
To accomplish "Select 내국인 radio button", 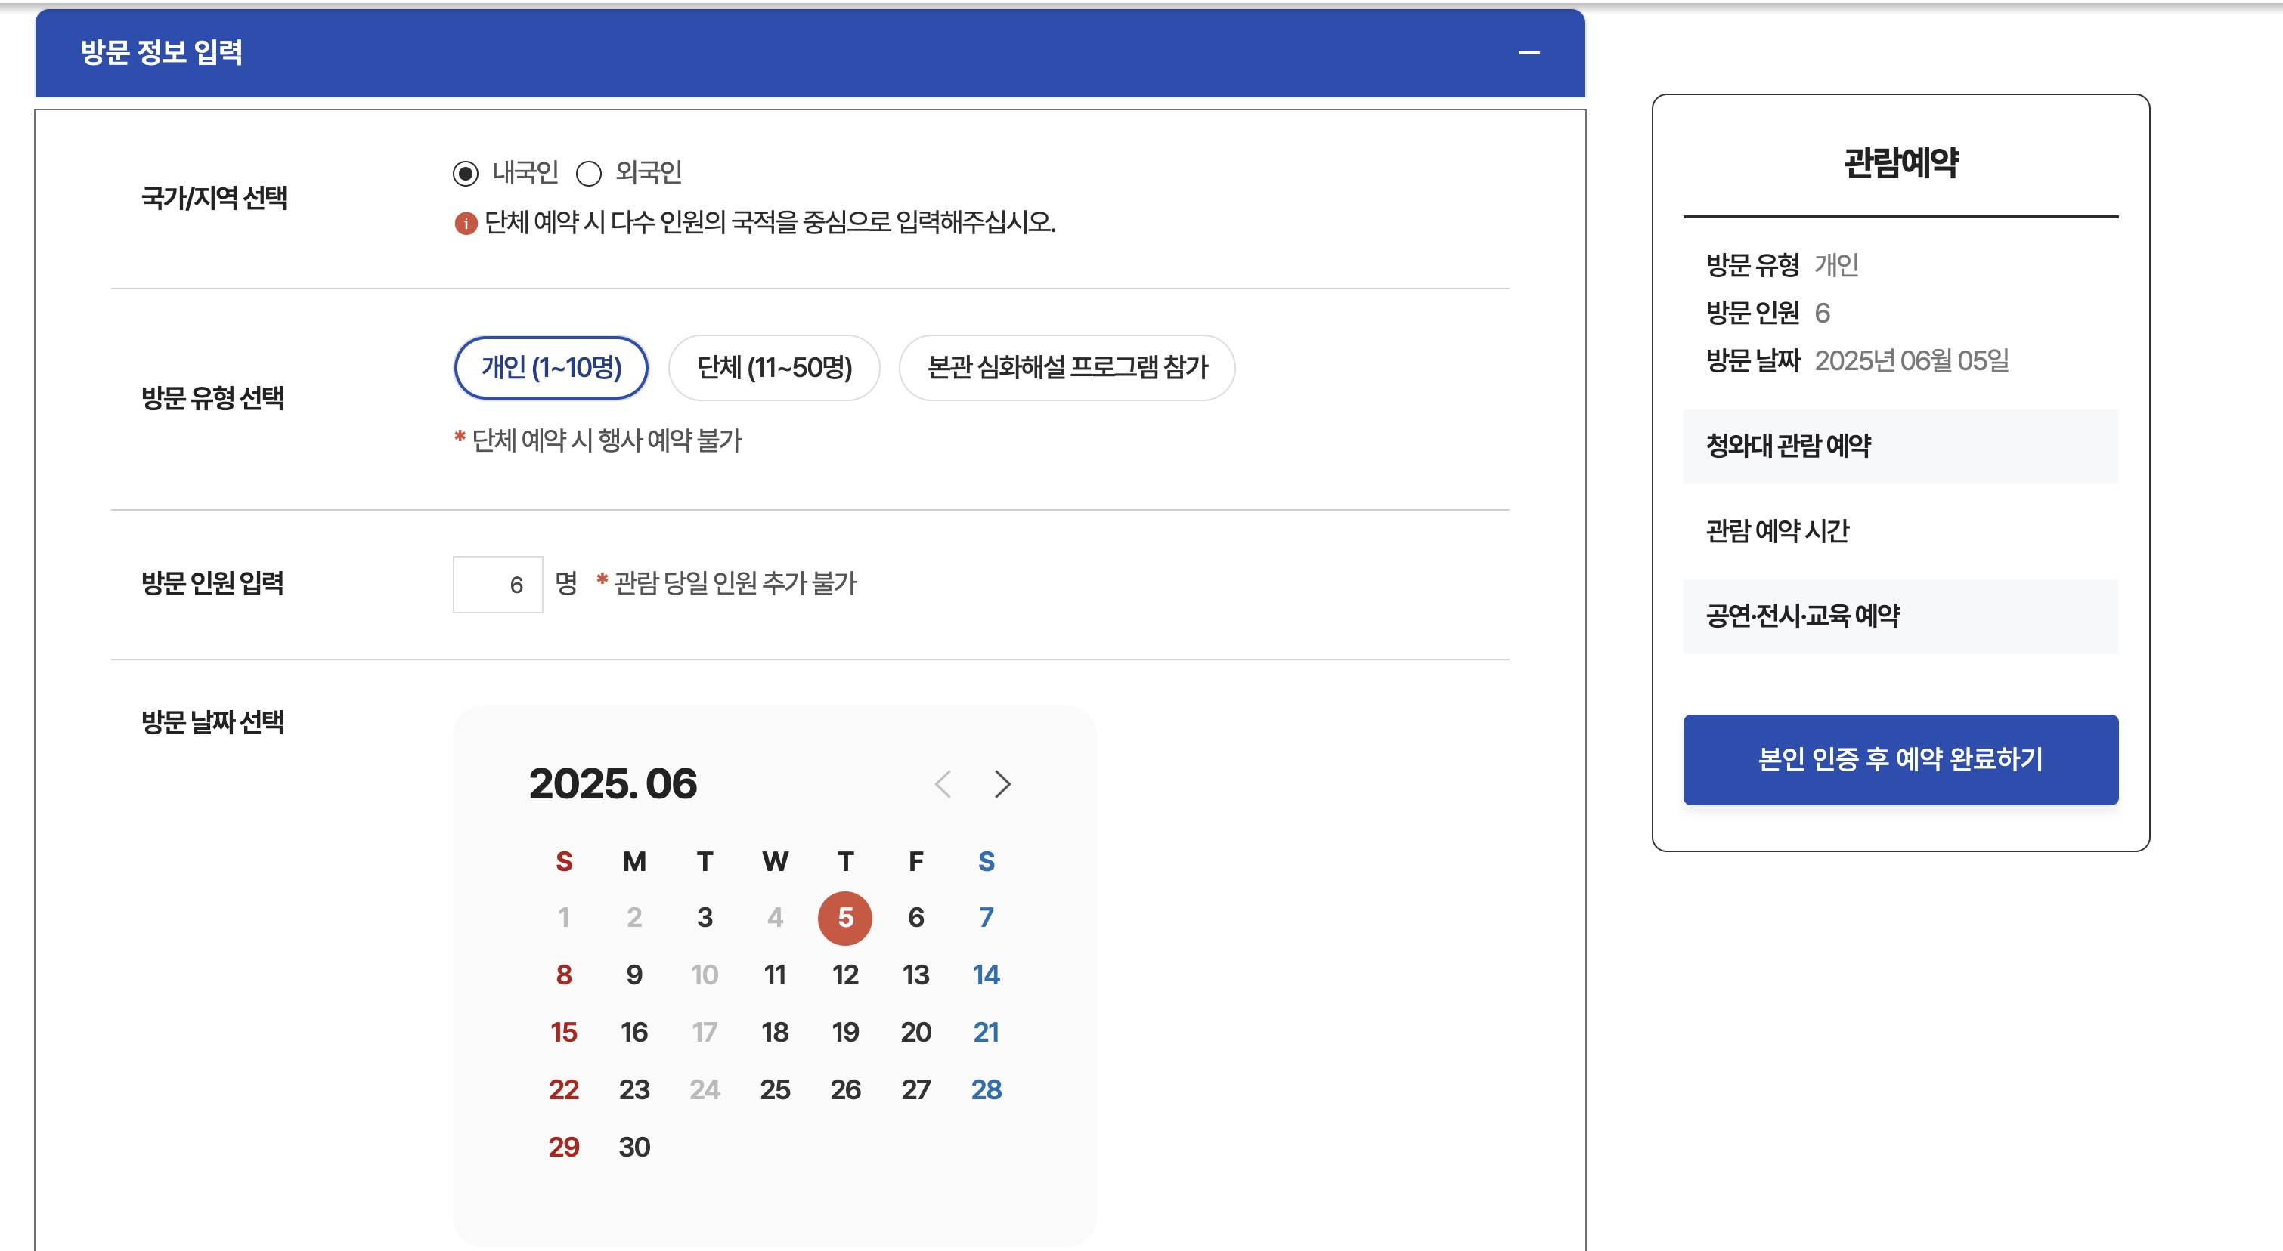I will 465,174.
